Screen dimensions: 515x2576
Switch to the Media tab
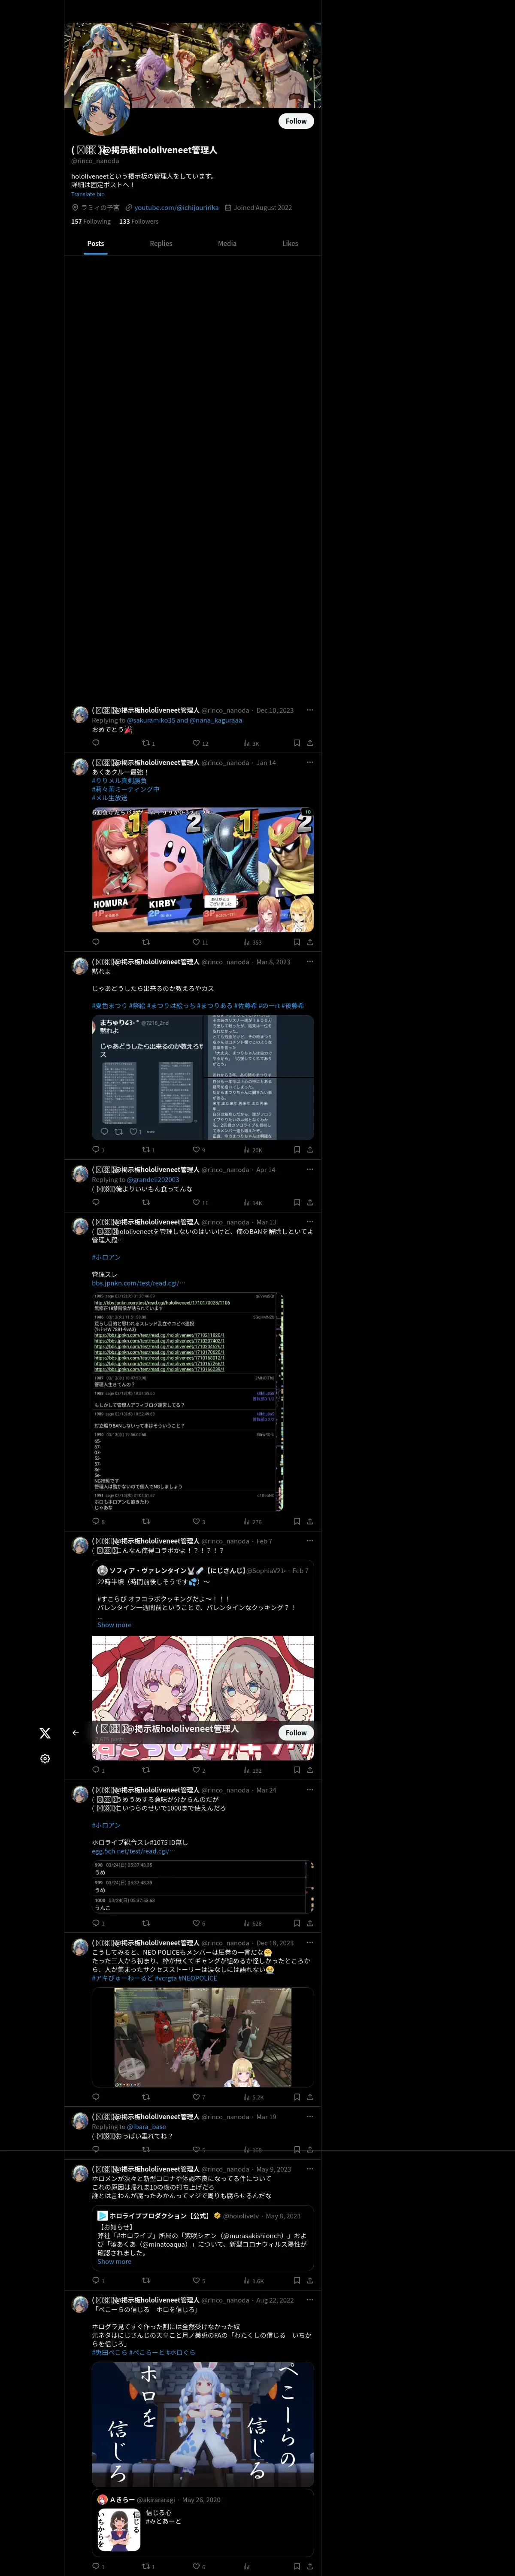click(227, 243)
